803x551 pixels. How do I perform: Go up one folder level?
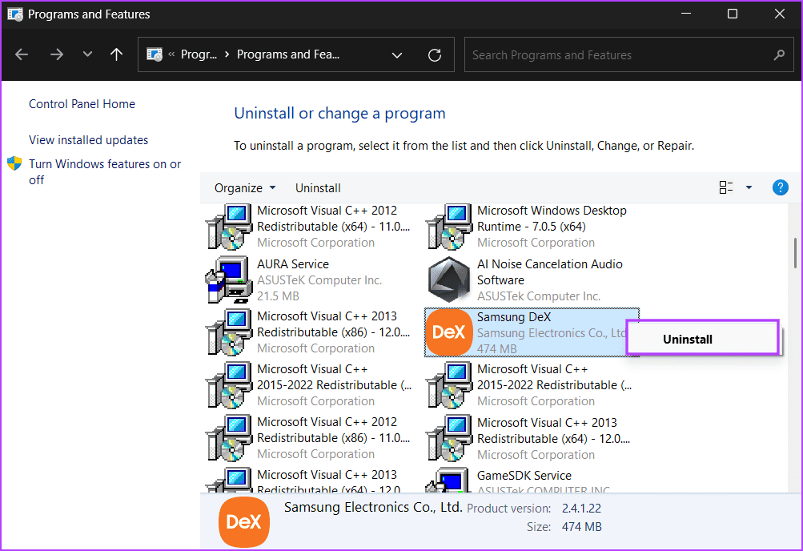coord(116,54)
